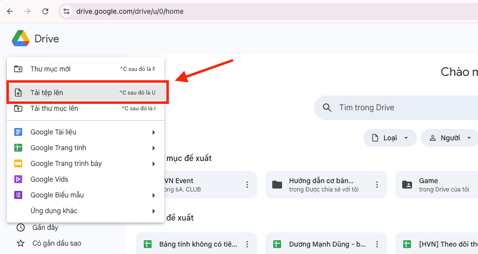Screen dimensions: 478x254
Task: Click the browser forward arrow
Action: point(28,11)
